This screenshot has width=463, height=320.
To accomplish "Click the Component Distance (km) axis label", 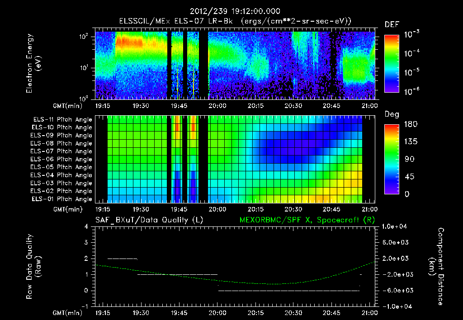I will [x=436, y=267].
